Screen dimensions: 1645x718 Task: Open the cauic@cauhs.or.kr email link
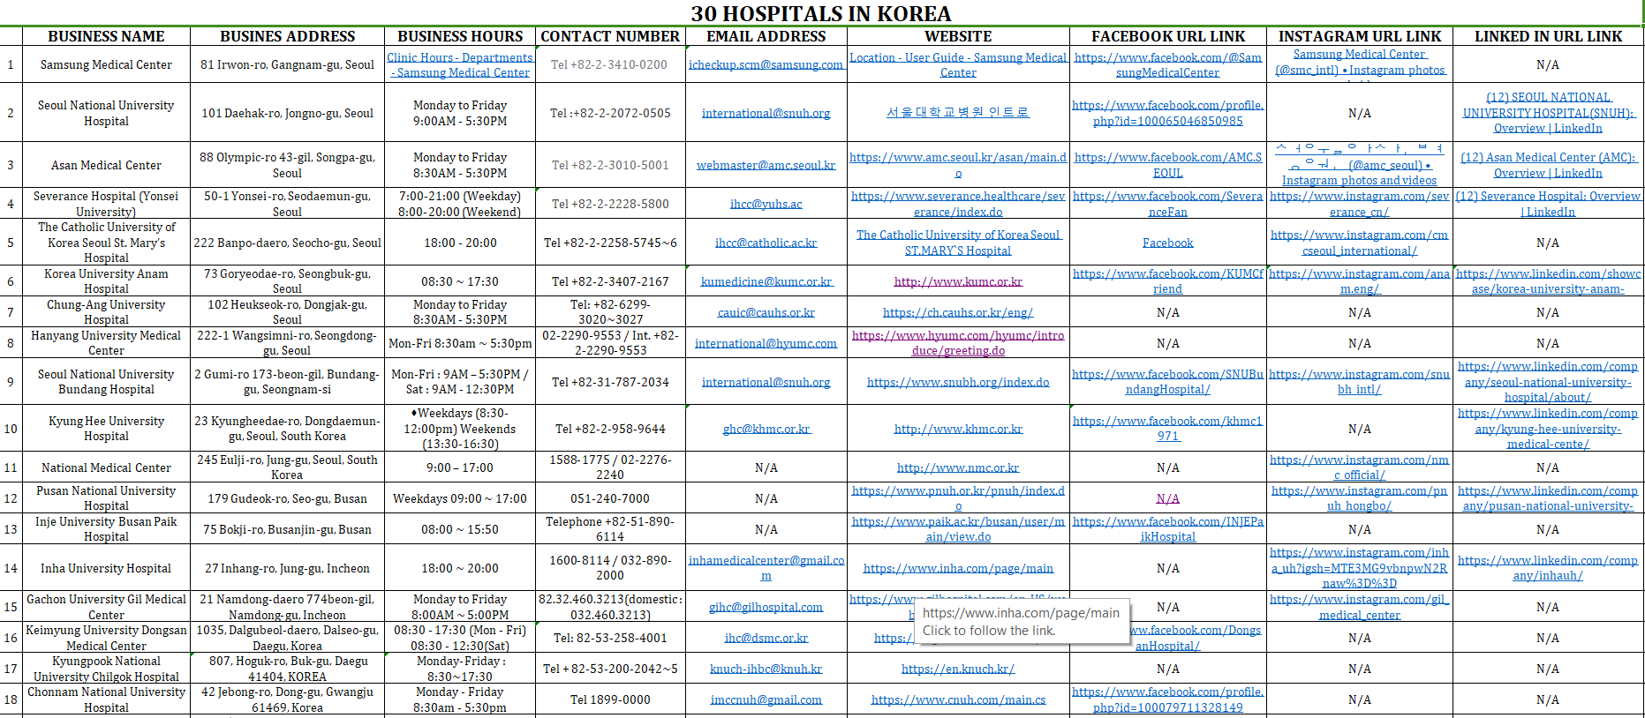pyautogui.click(x=766, y=312)
